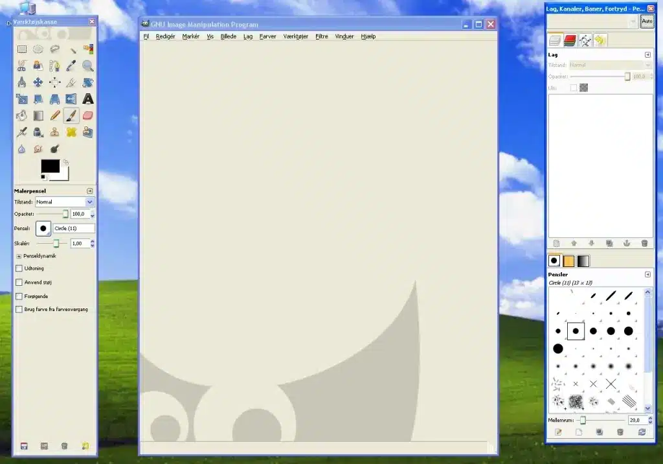
Task: Enable the Udtoning checkbox
Action: point(19,268)
